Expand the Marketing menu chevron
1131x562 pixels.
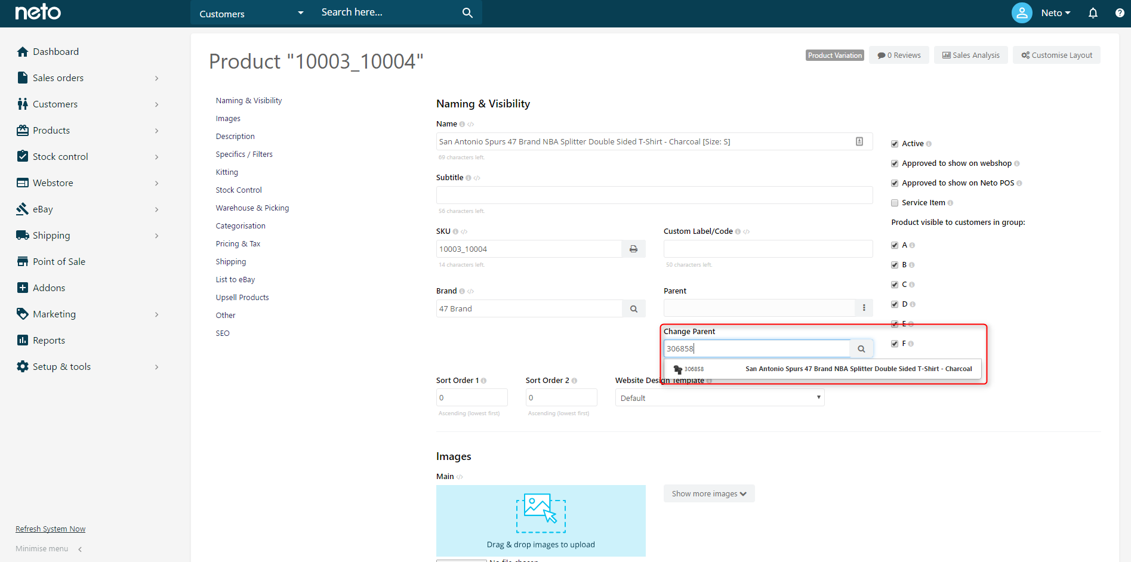pyautogui.click(x=157, y=314)
